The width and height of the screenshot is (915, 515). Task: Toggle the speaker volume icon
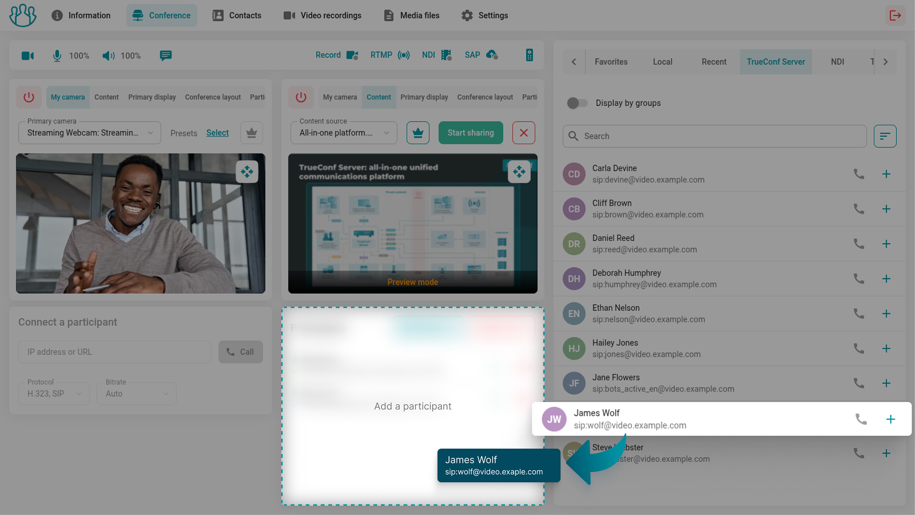click(x=109, y=56)
